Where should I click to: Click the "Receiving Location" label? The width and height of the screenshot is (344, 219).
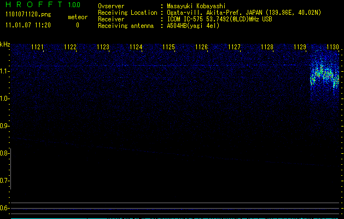tap(127, 13)
